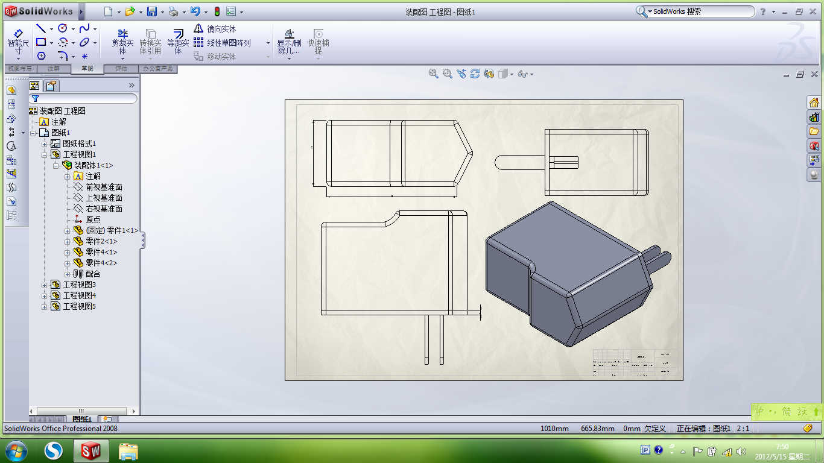This screenshot has width=824, height=463.
Task: Collapse the 工程视图1 tree node
Action: [45, 154]
